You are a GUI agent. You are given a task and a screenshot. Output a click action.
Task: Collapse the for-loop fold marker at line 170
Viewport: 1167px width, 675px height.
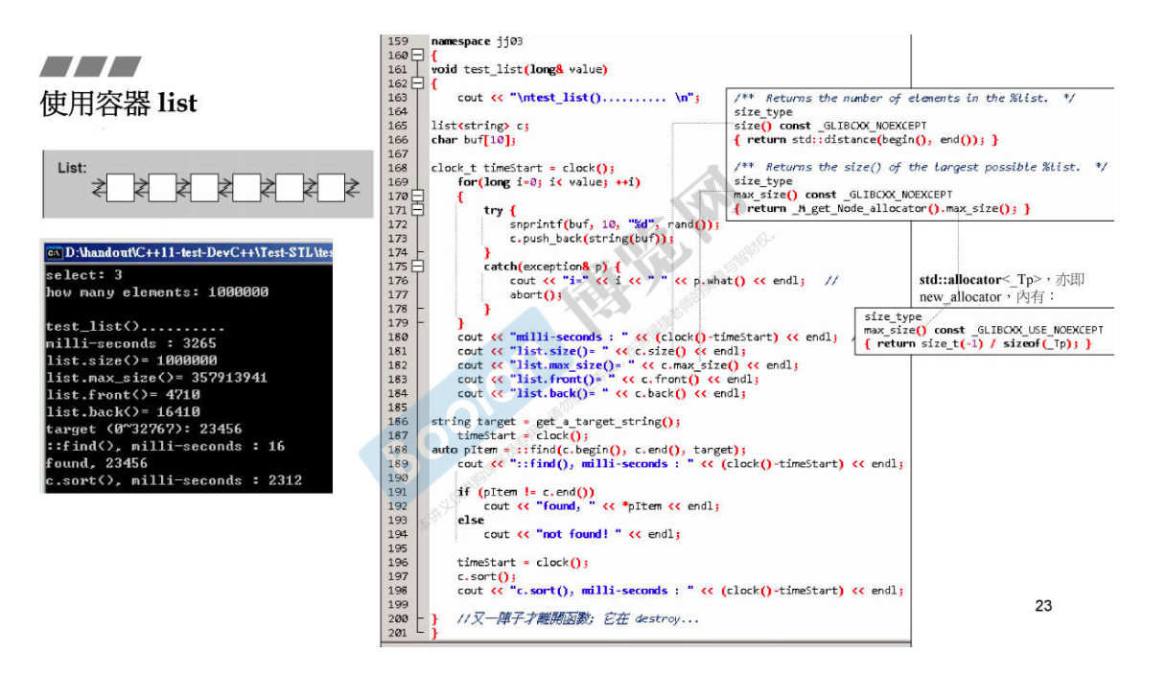417,196
